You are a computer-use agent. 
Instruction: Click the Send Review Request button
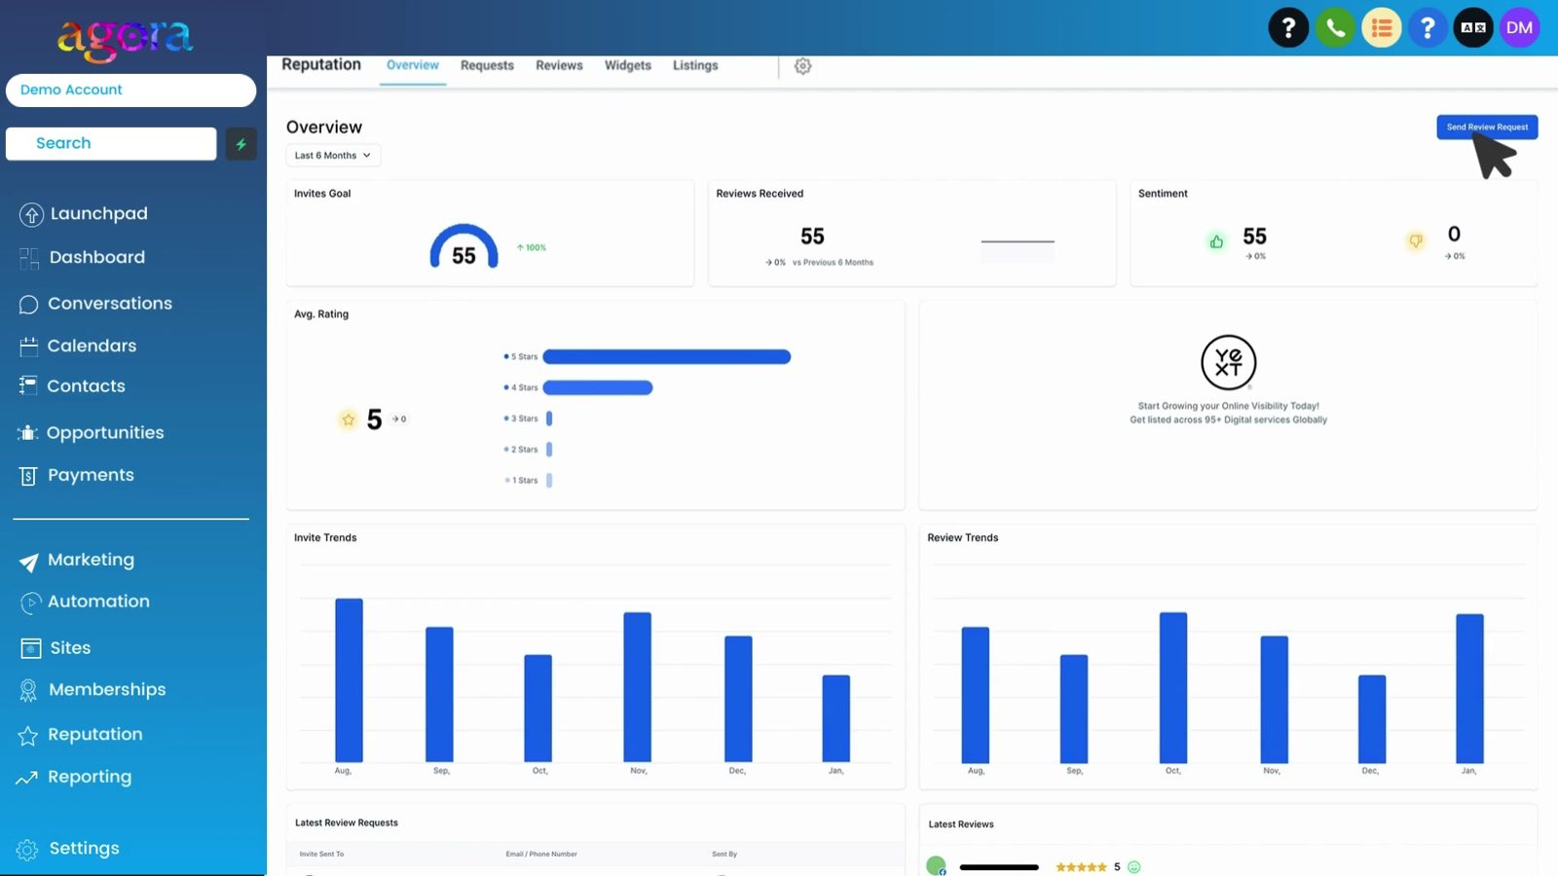click(x=1487, y=128)
